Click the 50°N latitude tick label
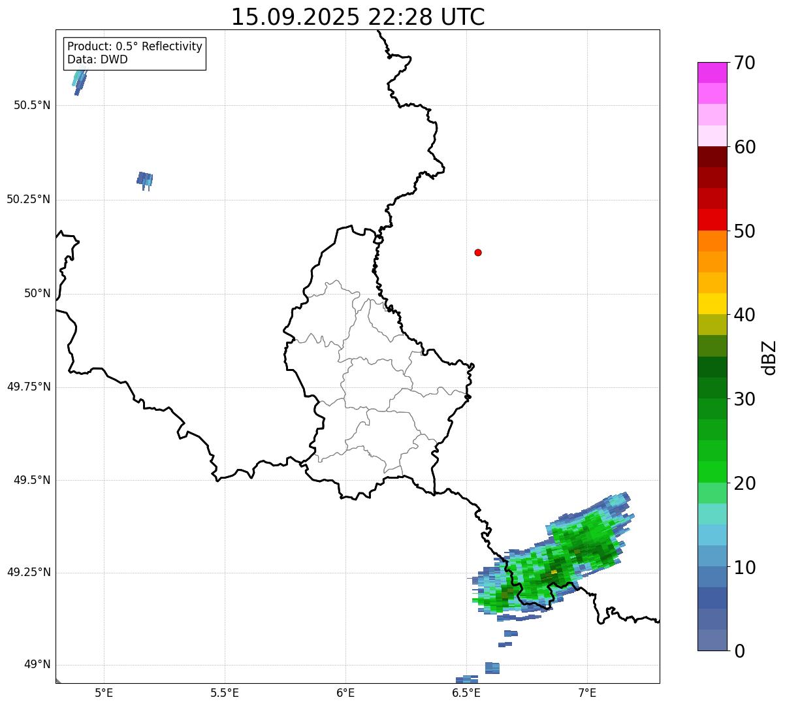This screenshot has height=706, width=785. click(x=37, y=293)
